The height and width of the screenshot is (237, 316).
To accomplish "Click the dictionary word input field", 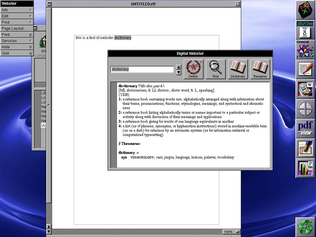I will pyautogui.click(x=142, y=70).
